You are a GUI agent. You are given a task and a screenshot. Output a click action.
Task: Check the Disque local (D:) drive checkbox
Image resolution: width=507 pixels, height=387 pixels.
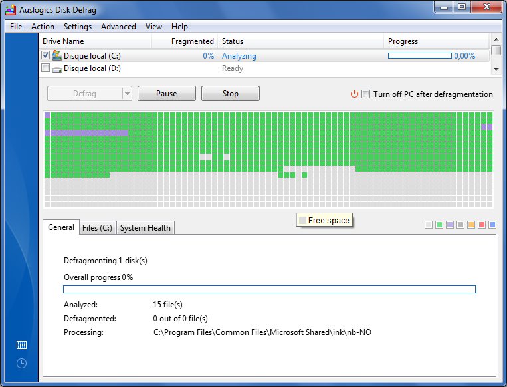point(46,68)
